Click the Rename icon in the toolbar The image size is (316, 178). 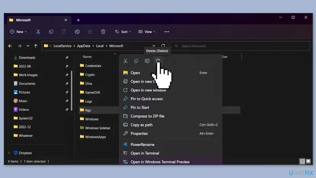click(x=77, y=32)
